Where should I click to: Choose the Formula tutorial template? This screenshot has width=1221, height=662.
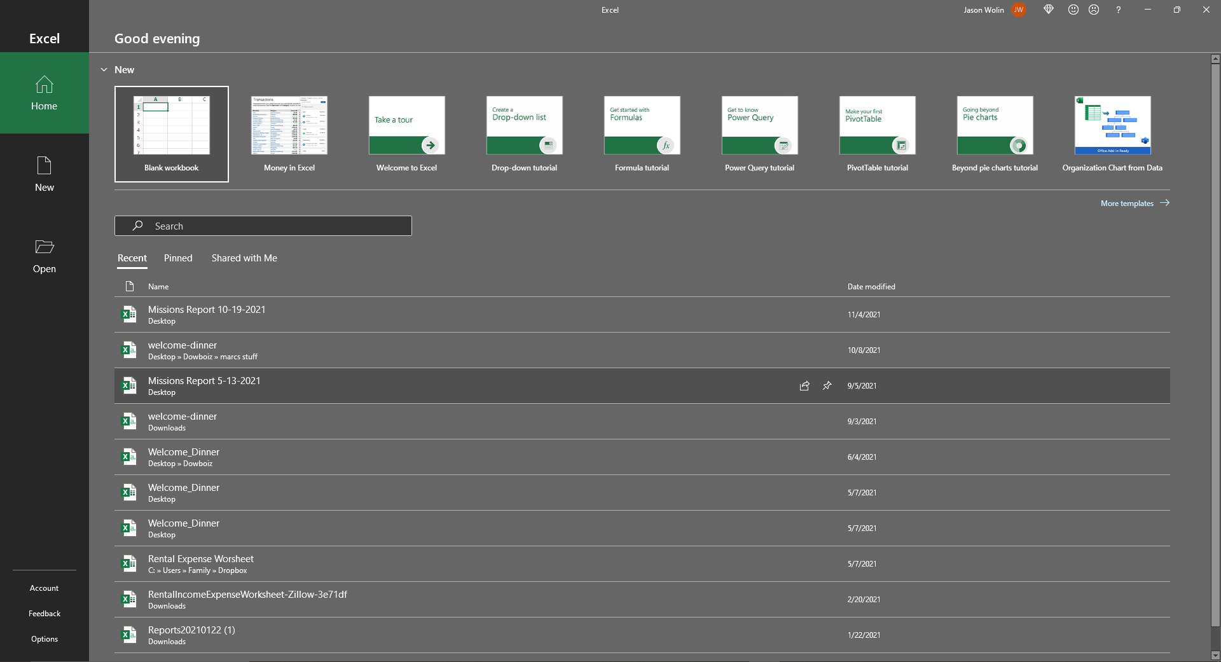(x=642, y=134)
